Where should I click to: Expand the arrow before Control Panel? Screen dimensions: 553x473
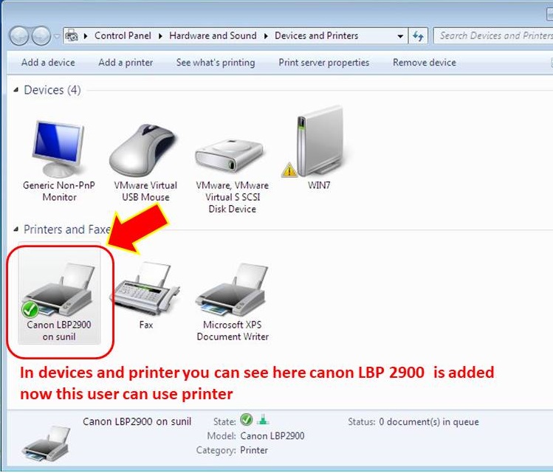click(86, 36)
